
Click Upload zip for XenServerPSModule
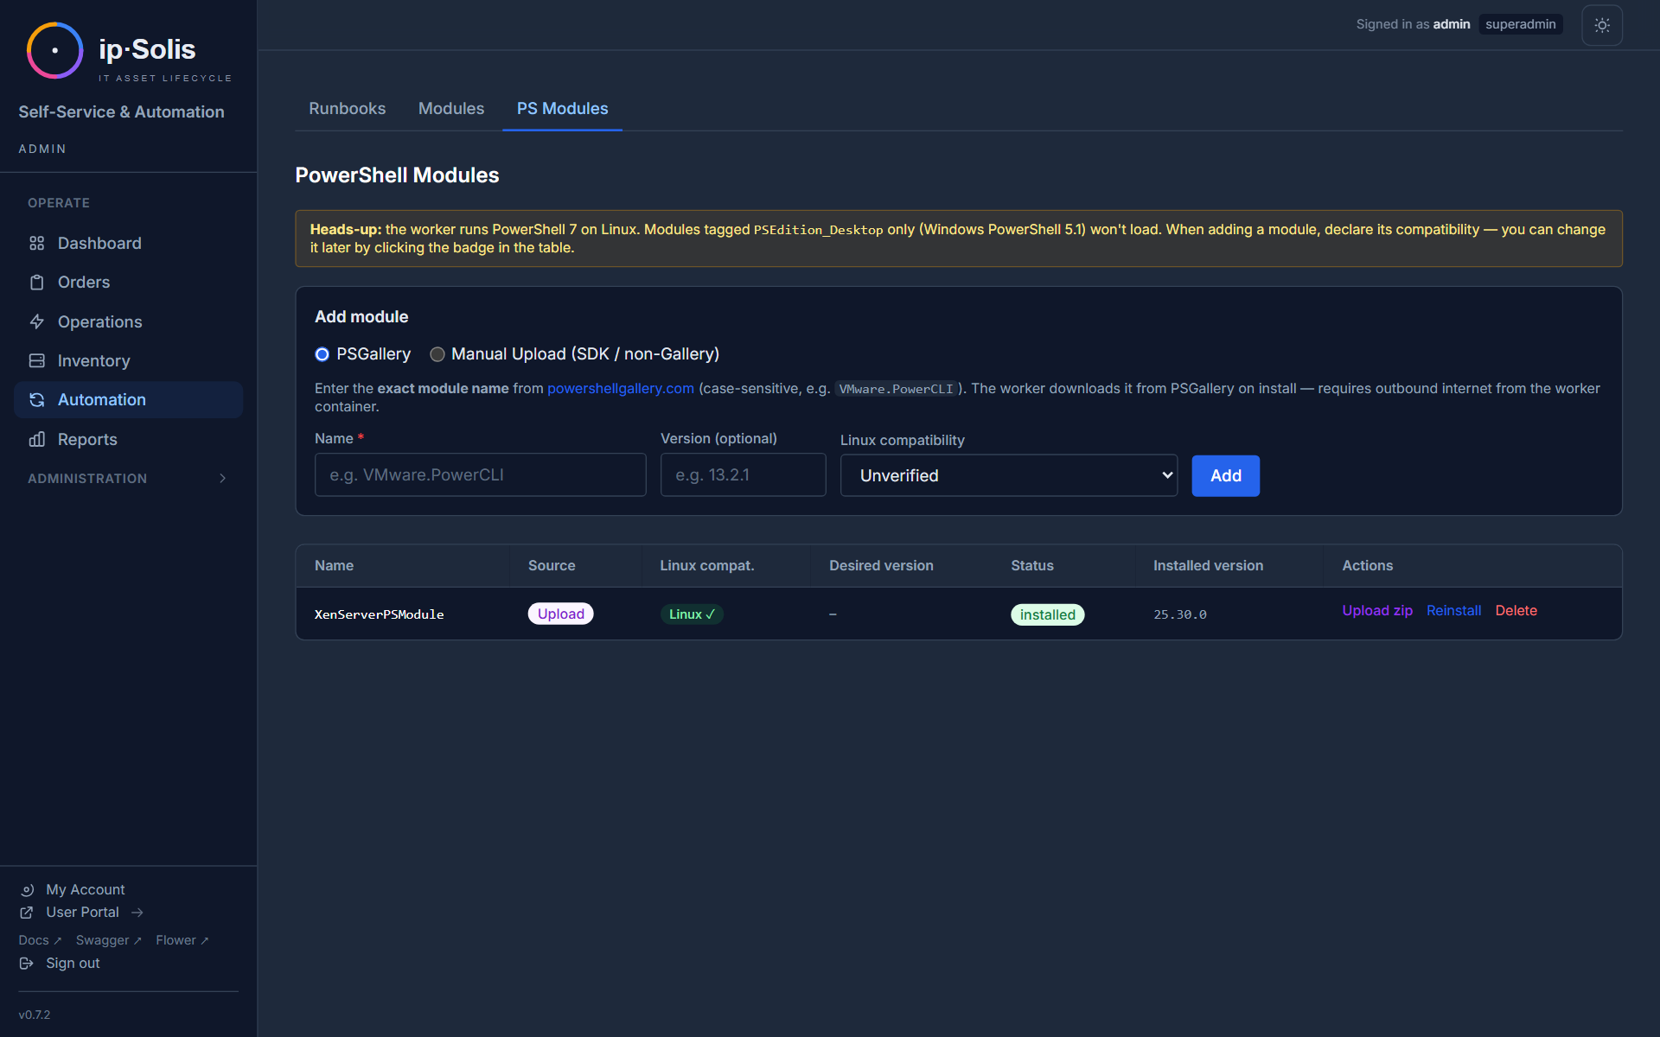1376,611
